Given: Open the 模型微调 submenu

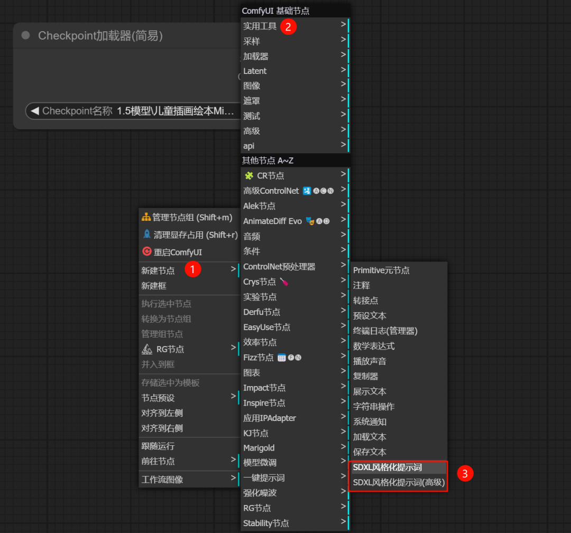Looking at the screenshot, I should point(295,463).
